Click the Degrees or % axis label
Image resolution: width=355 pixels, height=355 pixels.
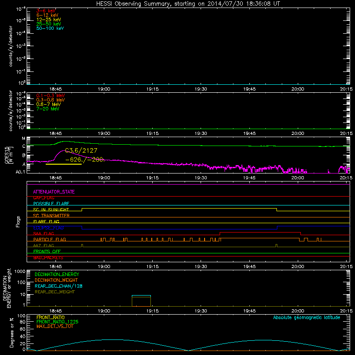point(12,332)
